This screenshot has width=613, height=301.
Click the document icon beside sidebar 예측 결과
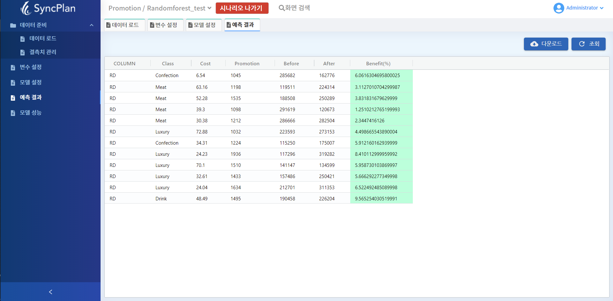point(13,98)
